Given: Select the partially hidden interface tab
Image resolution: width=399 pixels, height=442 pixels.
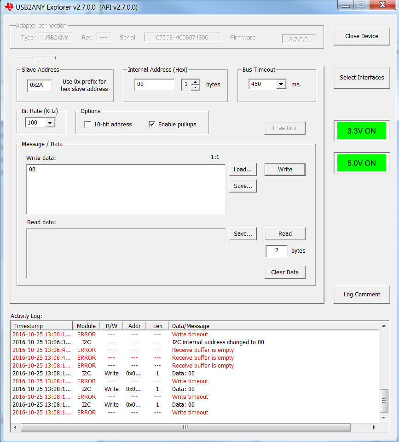Looking at the screenshot, I should pos(44,58).
